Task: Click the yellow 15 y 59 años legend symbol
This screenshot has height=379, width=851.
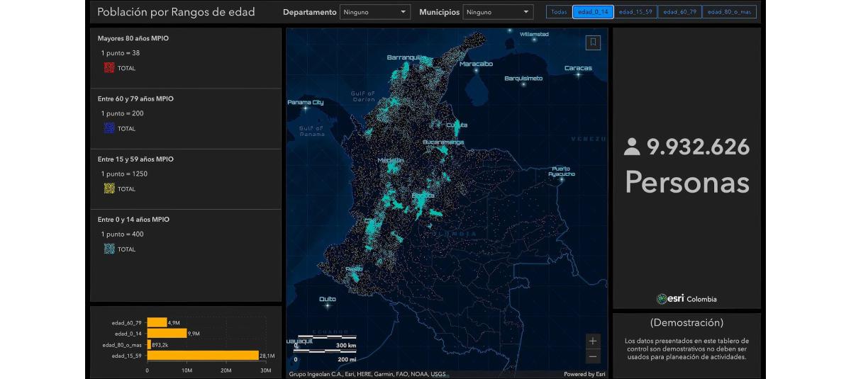Action: coord(109,188)
